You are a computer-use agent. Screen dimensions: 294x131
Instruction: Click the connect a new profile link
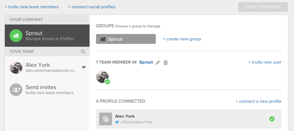pyautogui.click(x=258, y=101)
